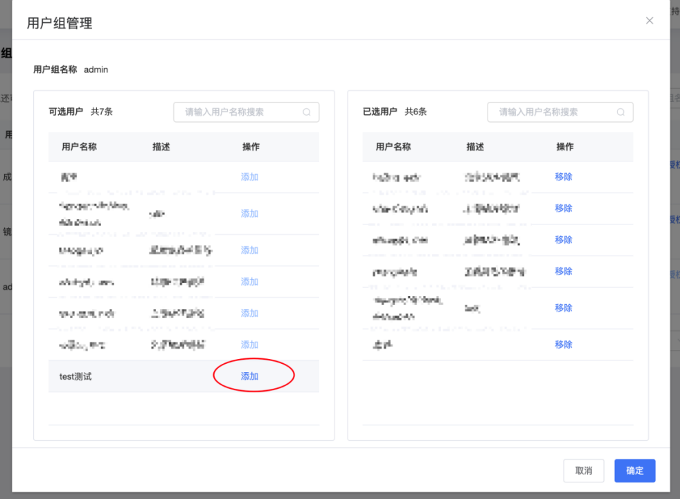Click the 用户组名称 label
The width and height of the screenshot is (680, 499).
pyautogui.click(x=55, y=69)
